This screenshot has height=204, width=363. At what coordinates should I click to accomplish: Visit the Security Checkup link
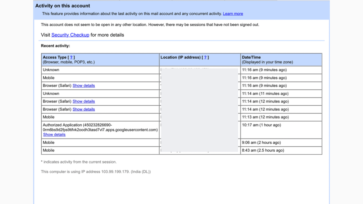[x=70, y=35]
